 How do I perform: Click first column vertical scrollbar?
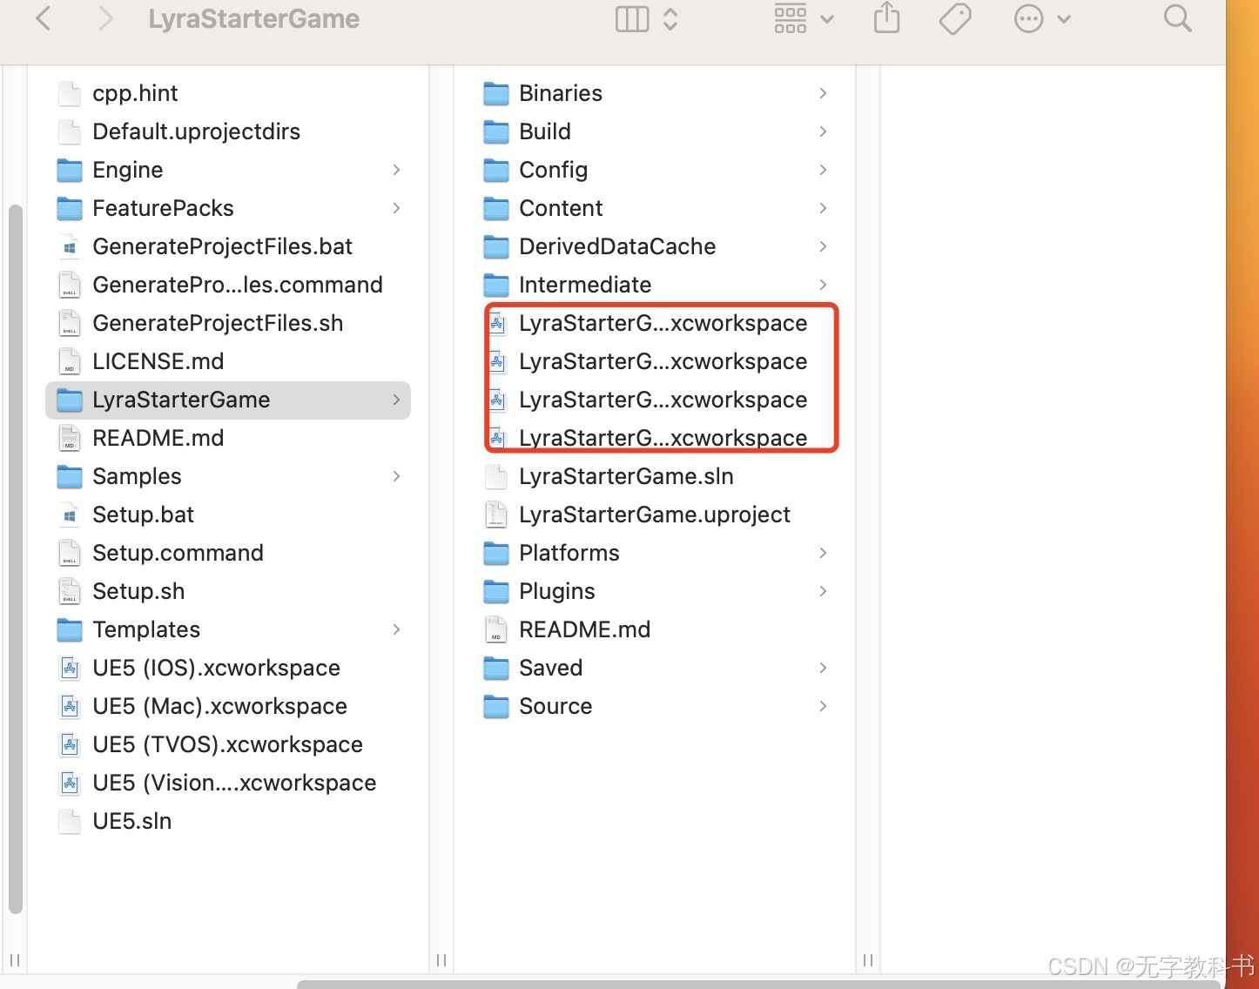click(x=15, y=559)
